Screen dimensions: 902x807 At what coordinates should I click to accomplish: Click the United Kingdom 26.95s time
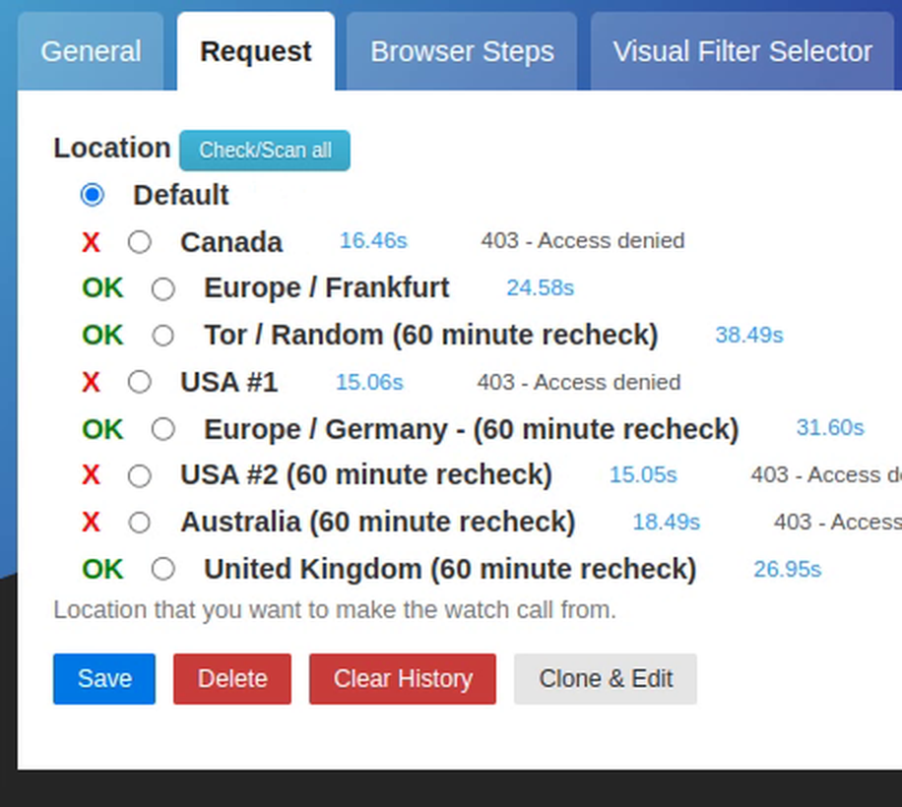click(788, 569)
